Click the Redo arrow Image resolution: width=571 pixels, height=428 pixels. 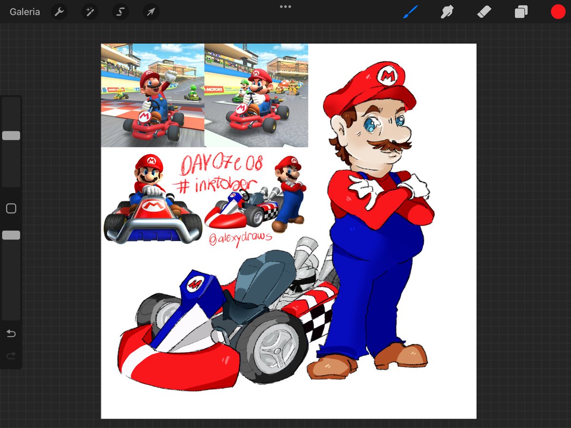click(x=11, y=356)
